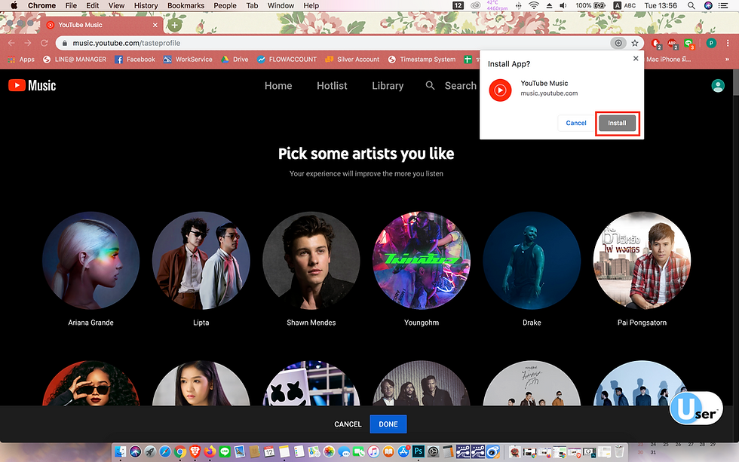Open the AdBlock Plus extension icon
Screen dimensions: 739x462
point(672,43)
